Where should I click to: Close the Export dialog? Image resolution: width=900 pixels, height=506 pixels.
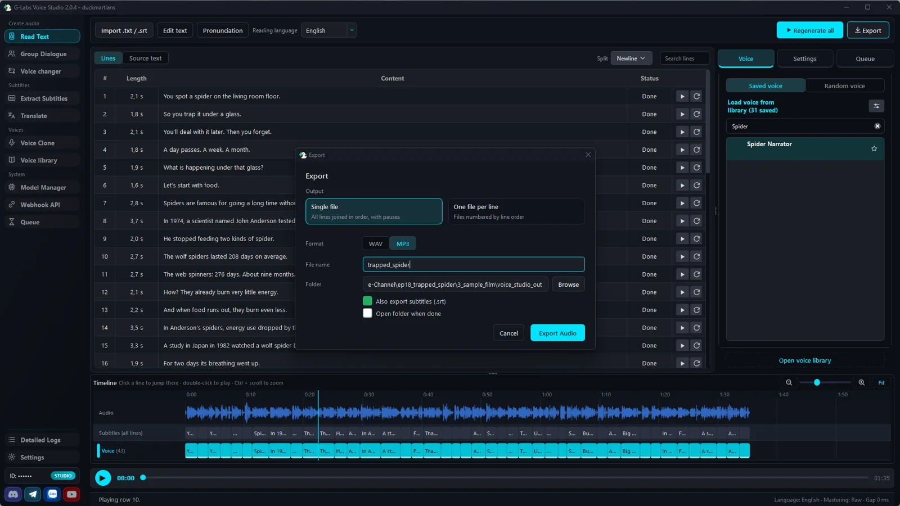tap(588, 155)
